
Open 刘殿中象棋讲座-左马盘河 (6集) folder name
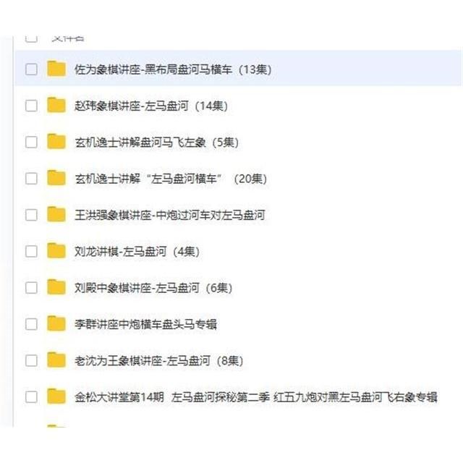153,288
